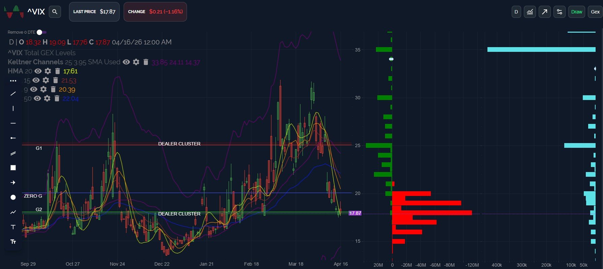Click the LAST PRICE $17.87 box
This screenshot has height=269, width=603.
[94, 12]
